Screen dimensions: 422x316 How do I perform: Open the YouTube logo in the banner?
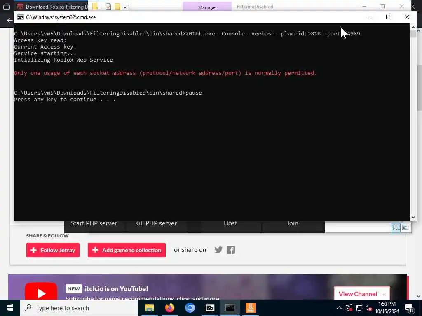point(41,291)
